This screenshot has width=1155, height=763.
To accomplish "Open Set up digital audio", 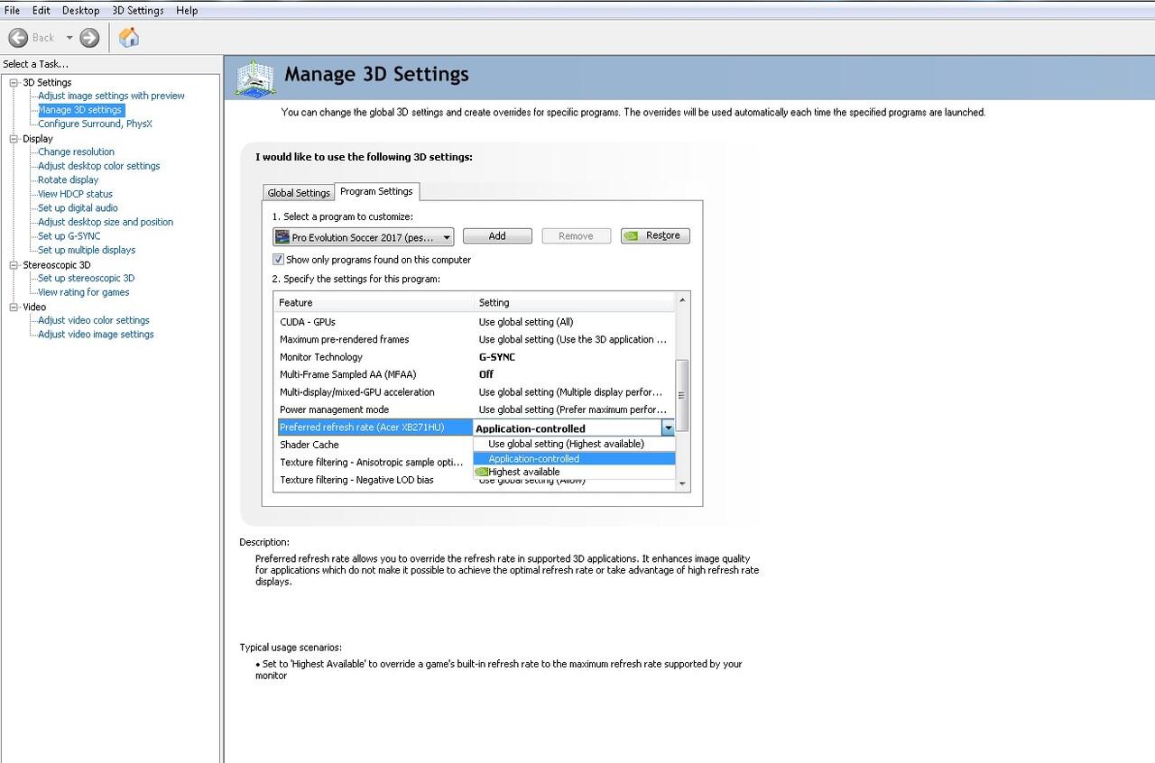I will [78, 207].
